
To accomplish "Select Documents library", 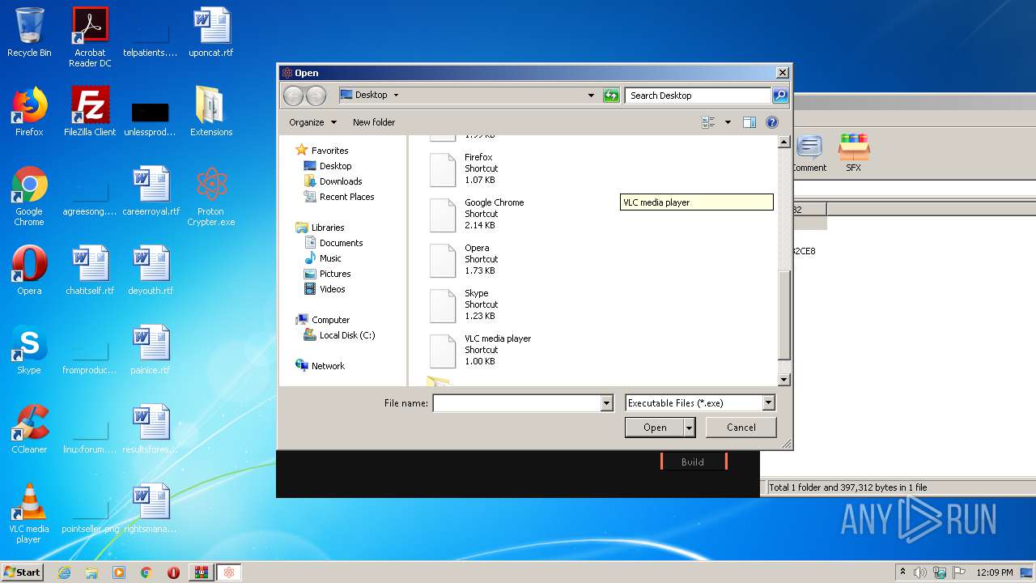I will point(333,243).
